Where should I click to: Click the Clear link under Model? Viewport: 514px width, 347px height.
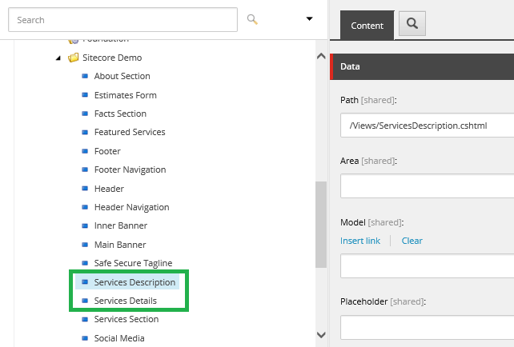(412, 241)
